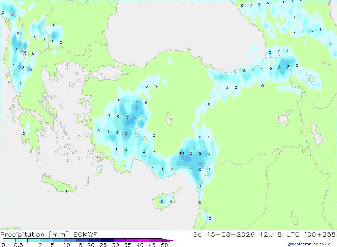This screenshot has width=337, height=247.
Task: Click the 35–40 mm violet swatch
Action: (x=132, y=240)
